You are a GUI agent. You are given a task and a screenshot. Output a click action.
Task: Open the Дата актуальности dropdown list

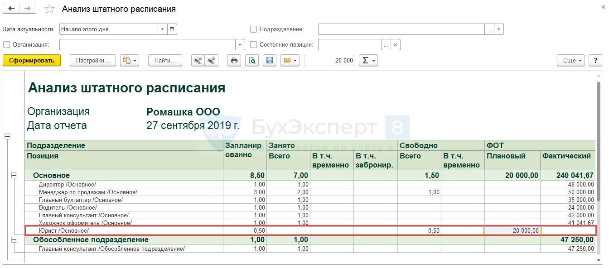tap(163, 29)
